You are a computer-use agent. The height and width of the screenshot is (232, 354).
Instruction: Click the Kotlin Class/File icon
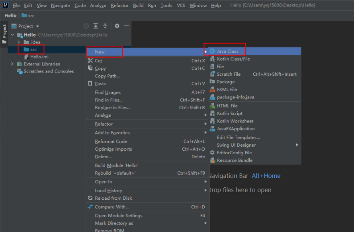(x=213, y=59)
